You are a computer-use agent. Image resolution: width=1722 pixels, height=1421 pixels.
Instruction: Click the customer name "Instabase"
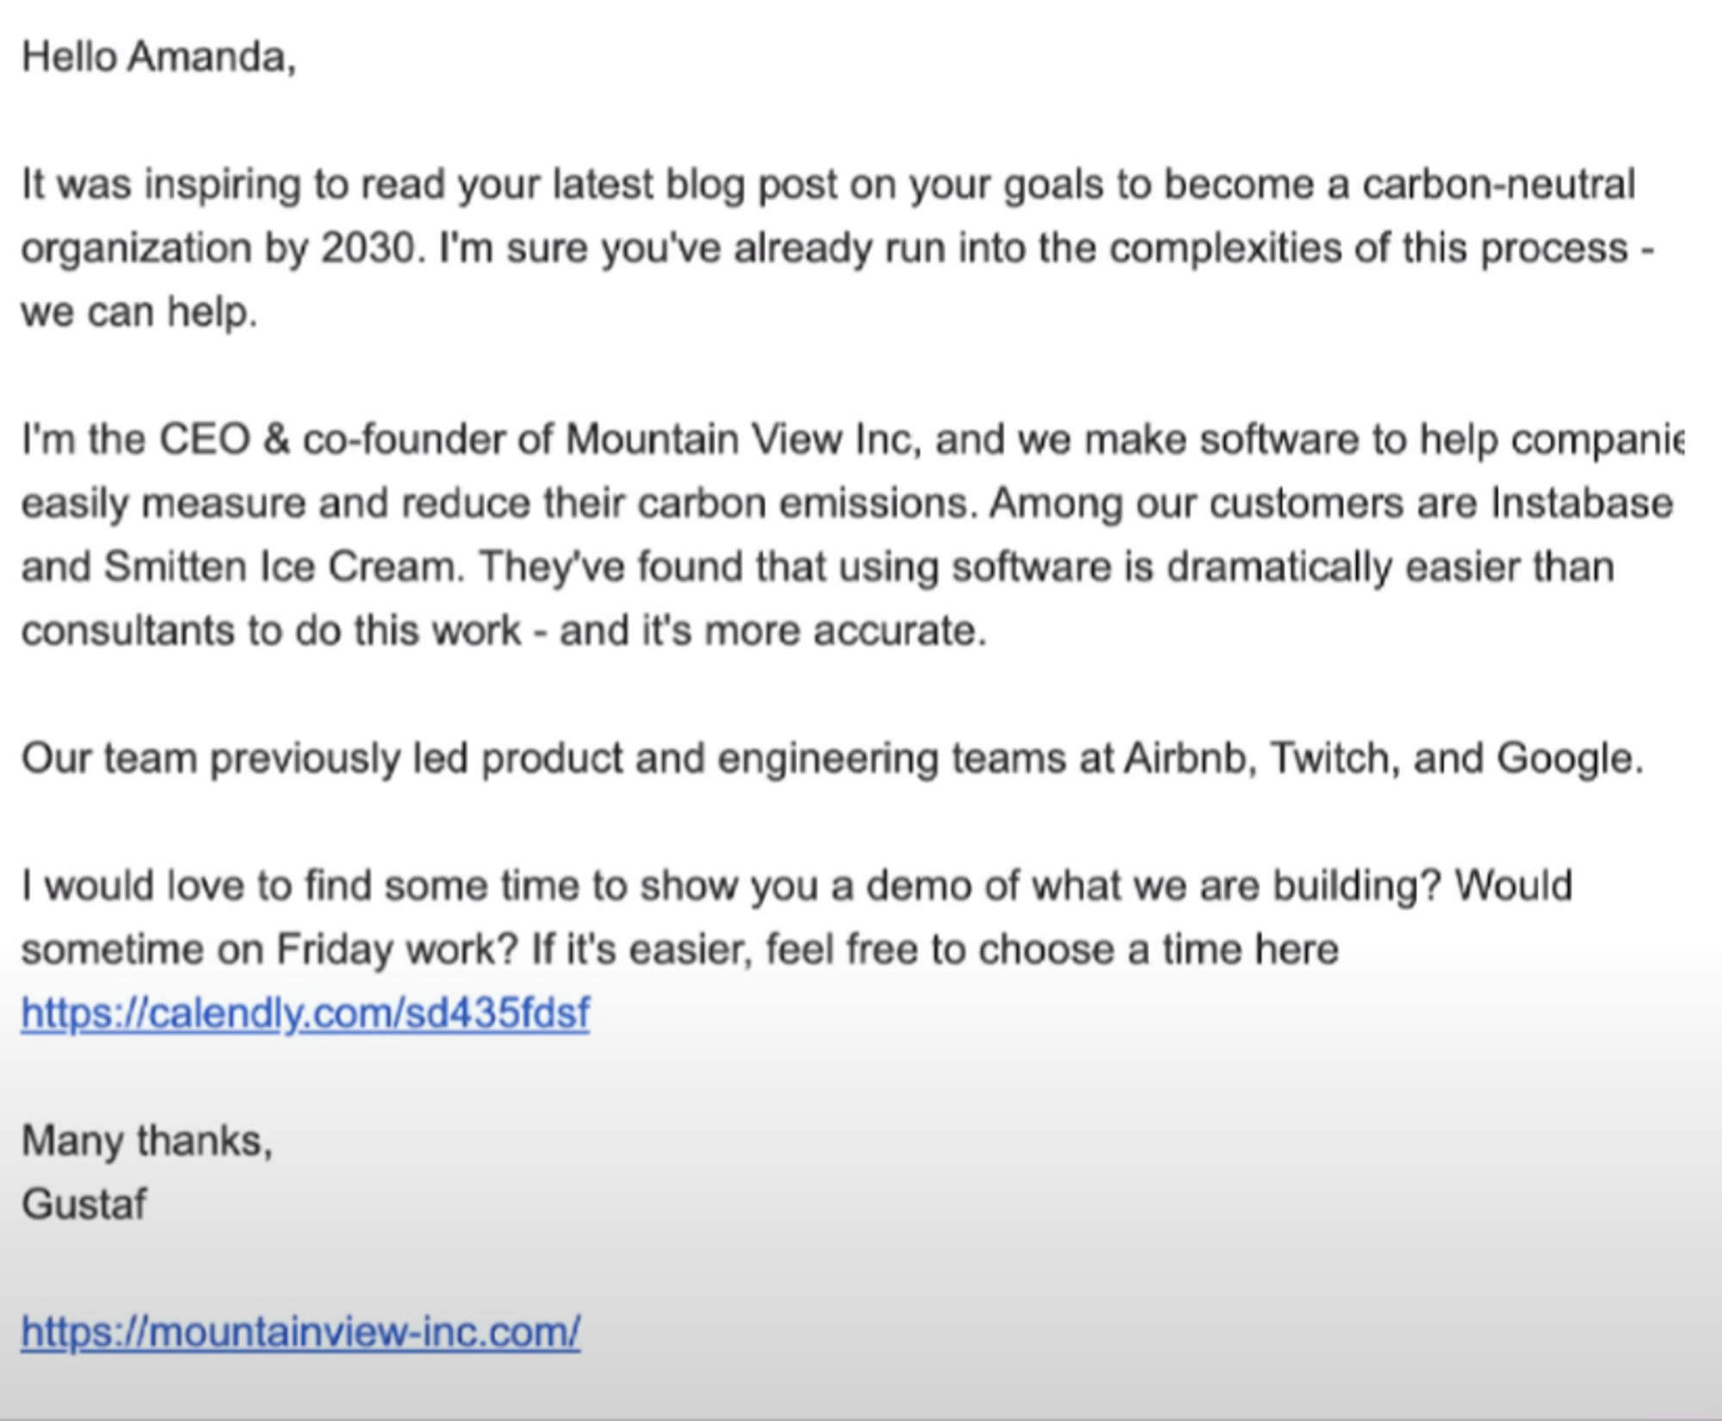[1582, 503]
